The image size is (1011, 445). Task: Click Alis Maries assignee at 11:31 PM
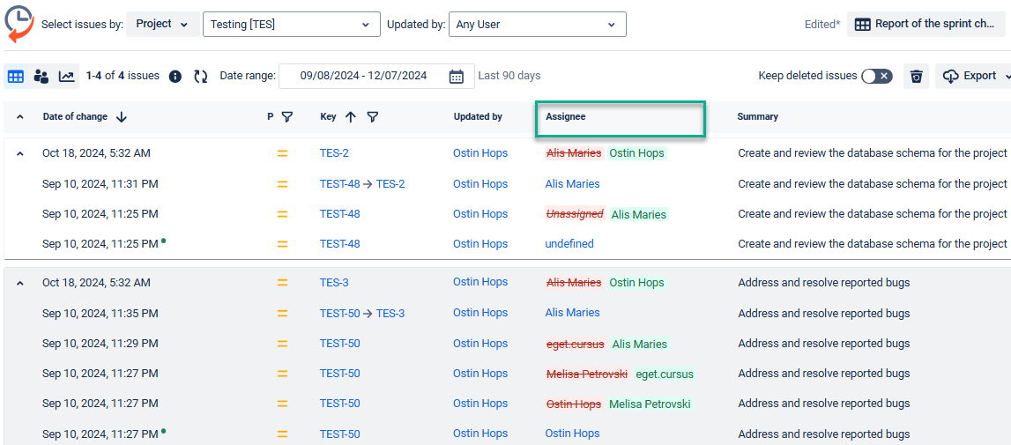point(573,184)
